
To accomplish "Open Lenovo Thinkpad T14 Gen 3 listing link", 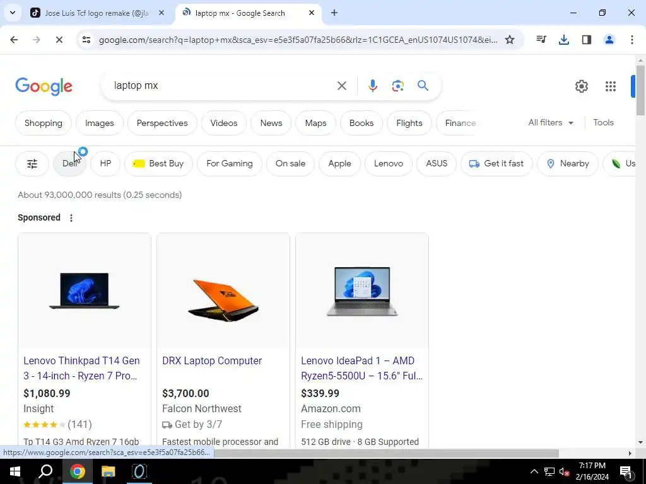I will pos(81,368).
